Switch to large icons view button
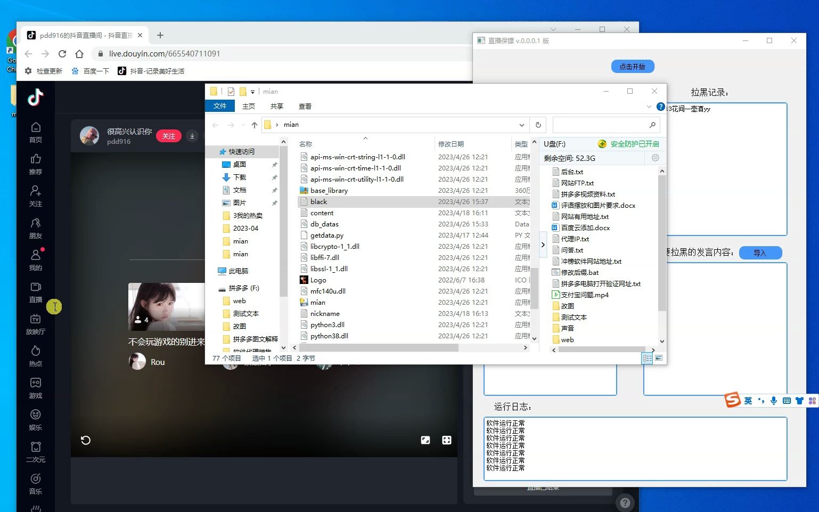Screen dimensions: 819x512 point(659,358)
